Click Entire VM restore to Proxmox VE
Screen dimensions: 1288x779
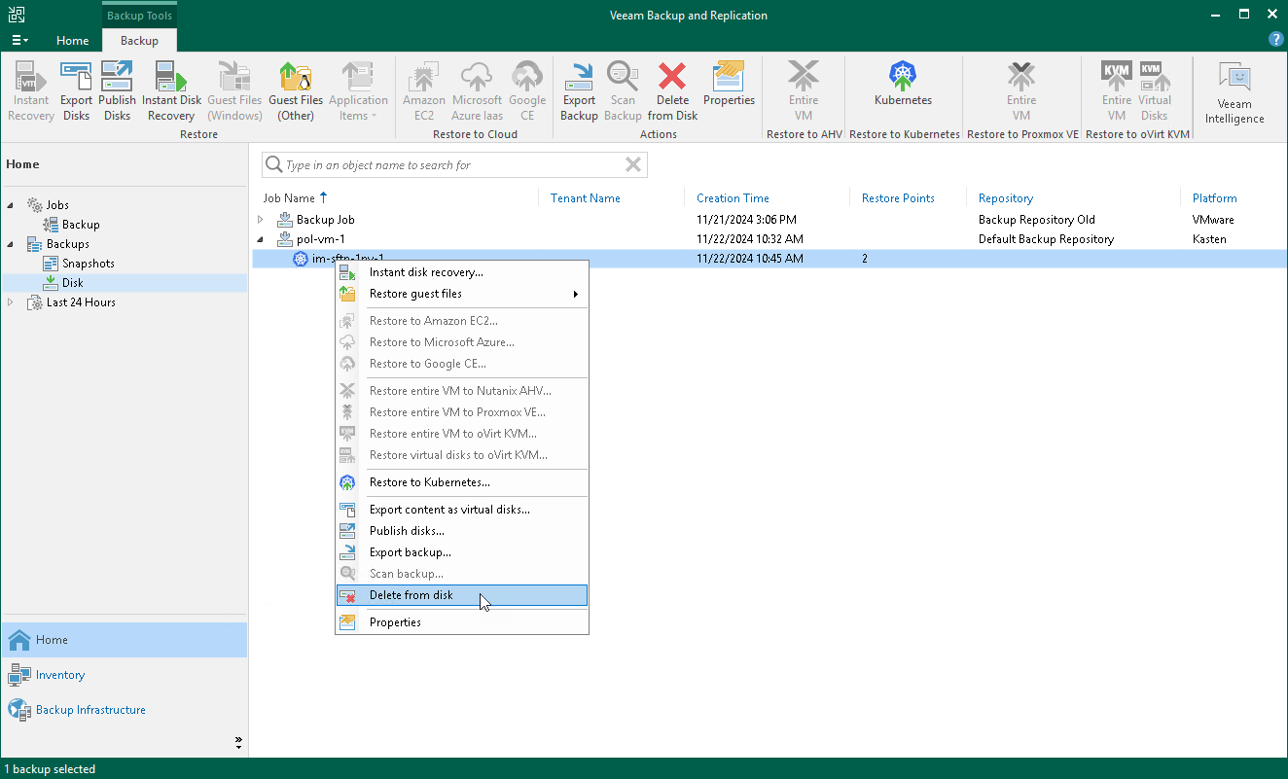pos(1021,91)
